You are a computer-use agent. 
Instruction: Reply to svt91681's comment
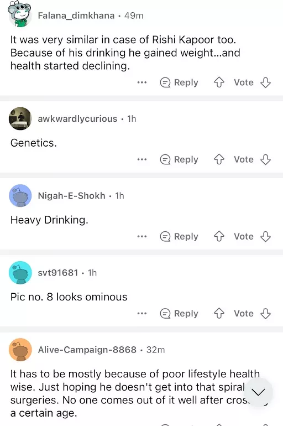coord(179,313)
